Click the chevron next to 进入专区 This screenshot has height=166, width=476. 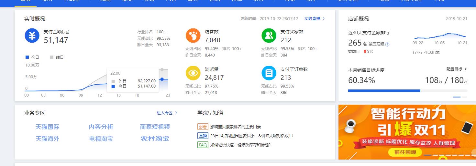[x=176, y=113]
